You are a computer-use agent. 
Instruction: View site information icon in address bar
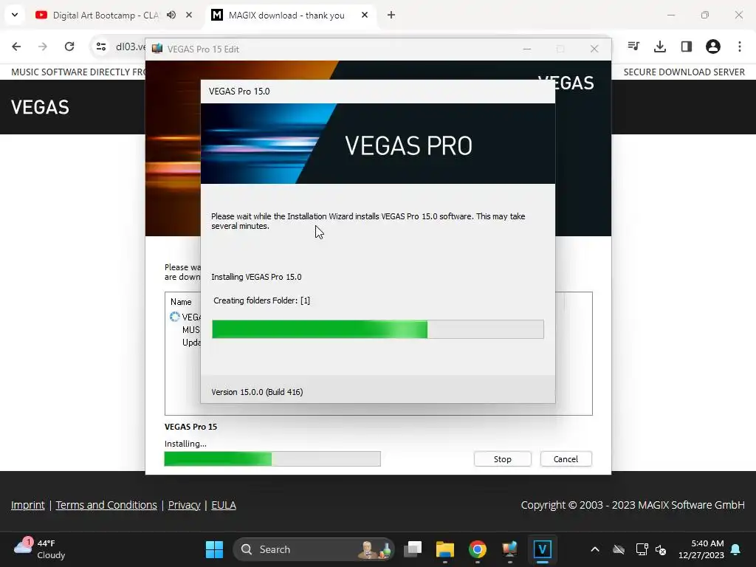[100, 47]
